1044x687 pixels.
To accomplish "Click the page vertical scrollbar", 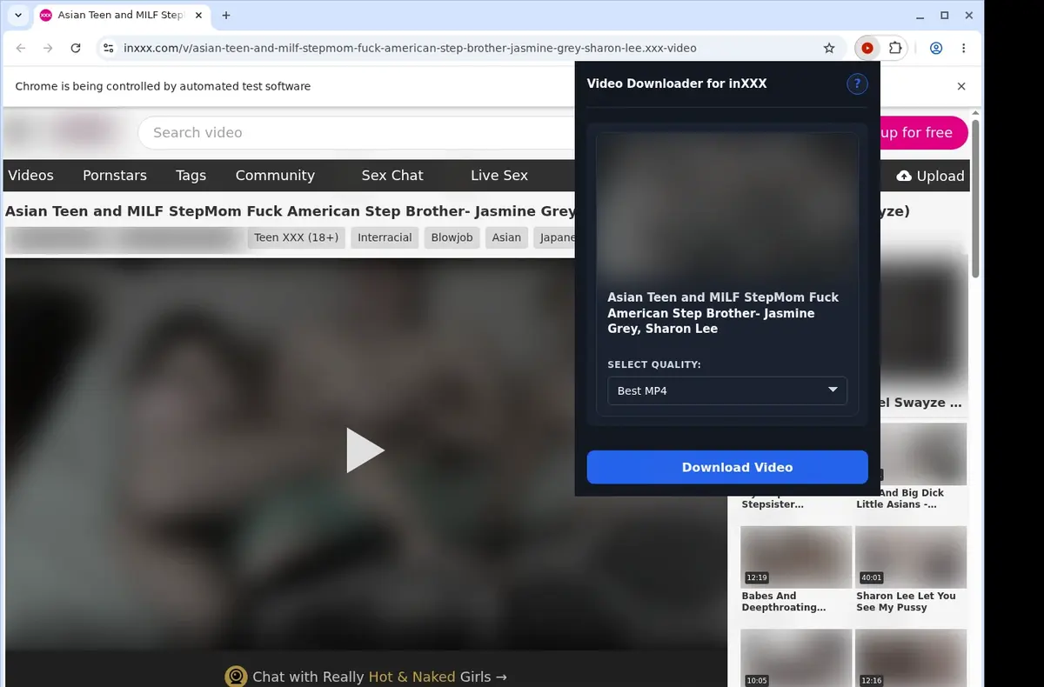I will (x=976, y=198).
